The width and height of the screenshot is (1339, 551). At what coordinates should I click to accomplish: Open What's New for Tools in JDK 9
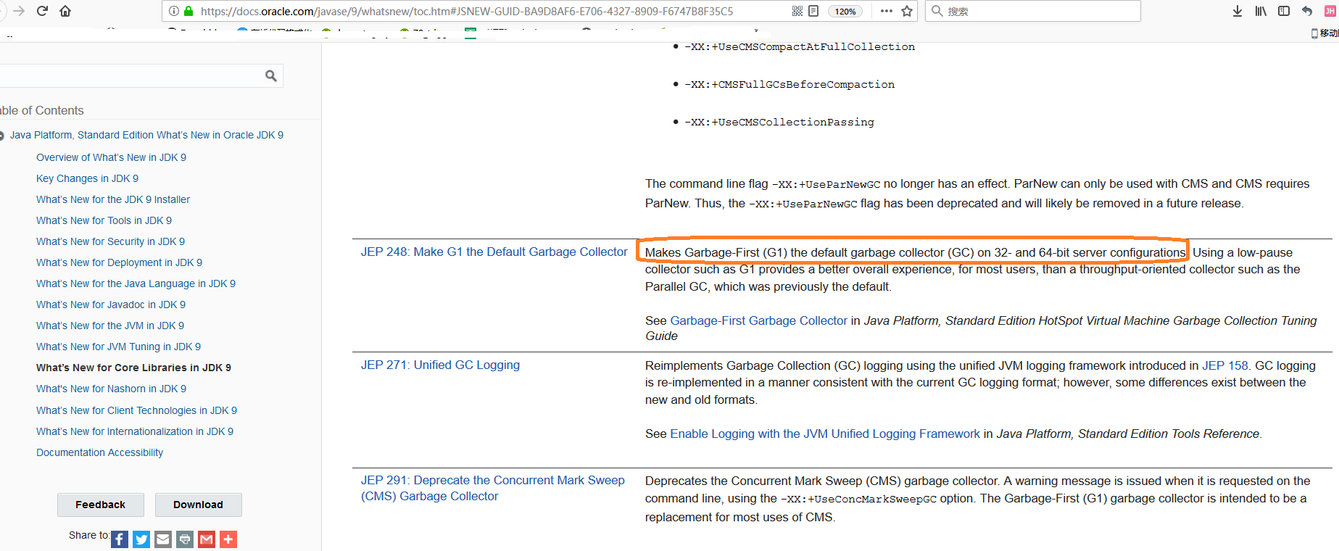[x=104, y=220]
